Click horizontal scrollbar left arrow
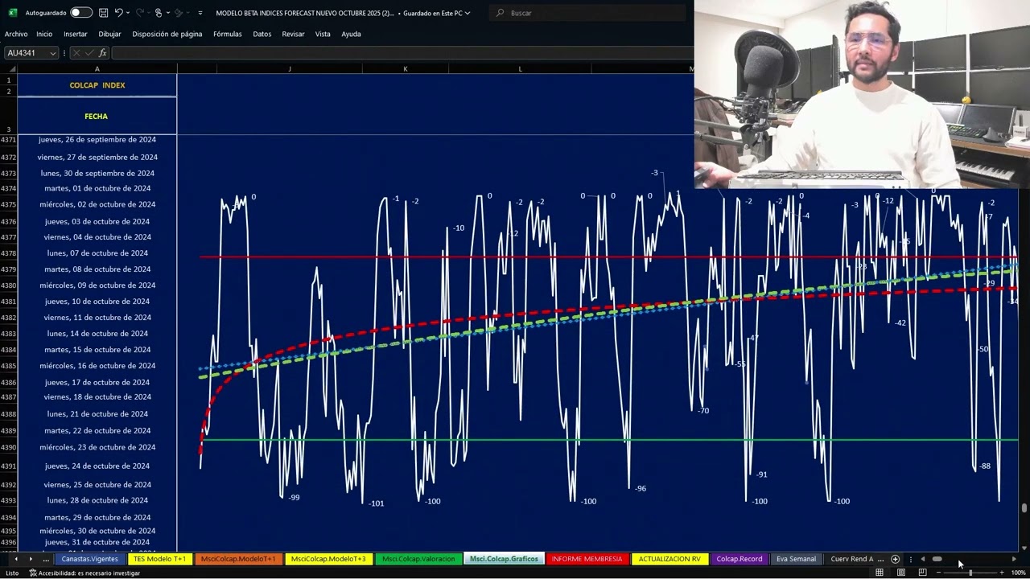This screenshot has width=1030, height=579. pyautogui.click(x=923, y=559)
